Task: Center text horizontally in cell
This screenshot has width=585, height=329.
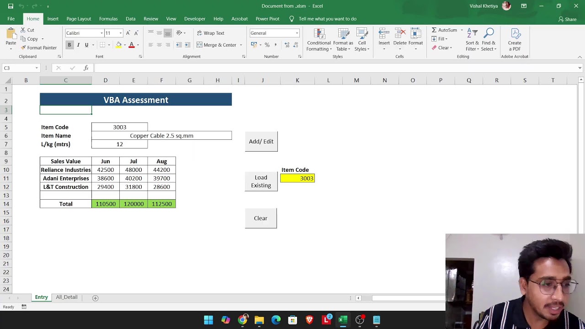Action: pos(159,45)
